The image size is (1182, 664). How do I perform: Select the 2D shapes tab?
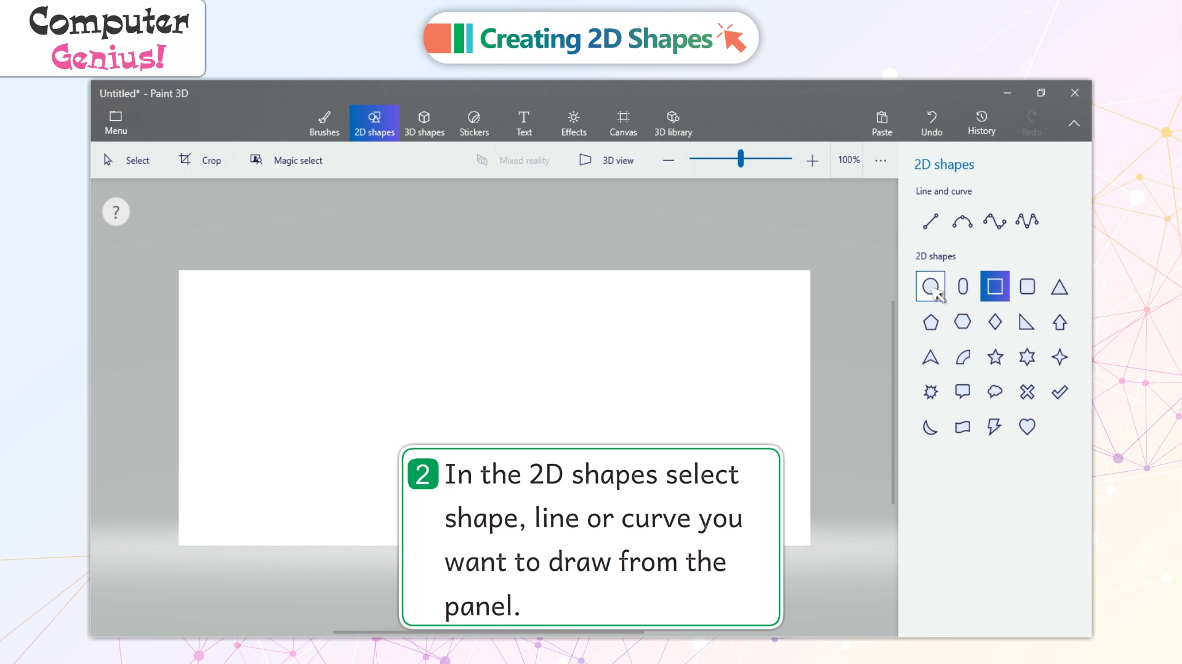click(x=374, y=123)
